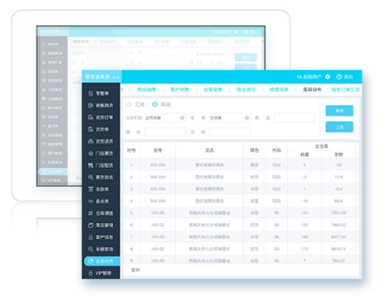Open the 客户信息 sidebar item
This screenshot has width=391, height=302.
pos(101,237)
